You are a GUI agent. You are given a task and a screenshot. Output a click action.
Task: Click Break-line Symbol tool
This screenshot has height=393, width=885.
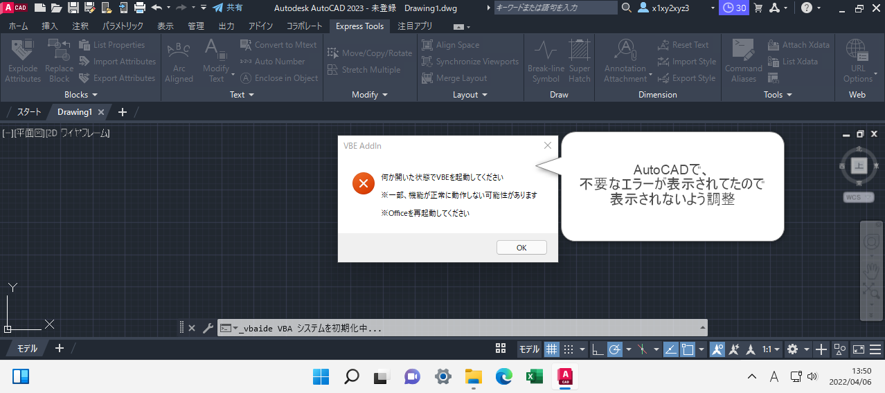[x=546, y=61]
